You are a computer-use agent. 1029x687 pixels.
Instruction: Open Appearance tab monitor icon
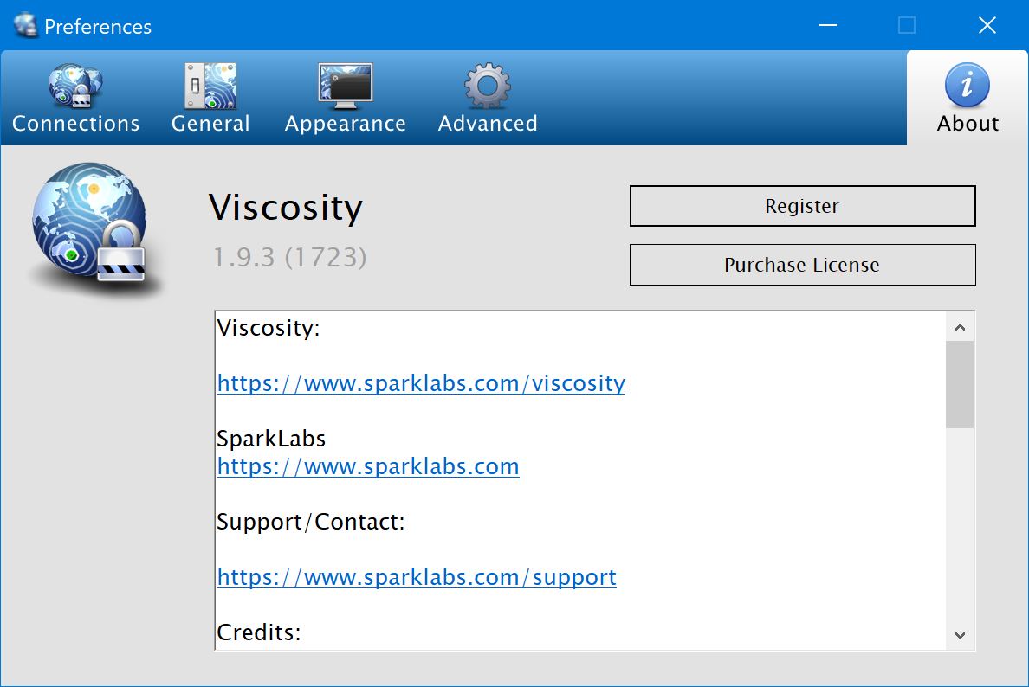point(345,87)
